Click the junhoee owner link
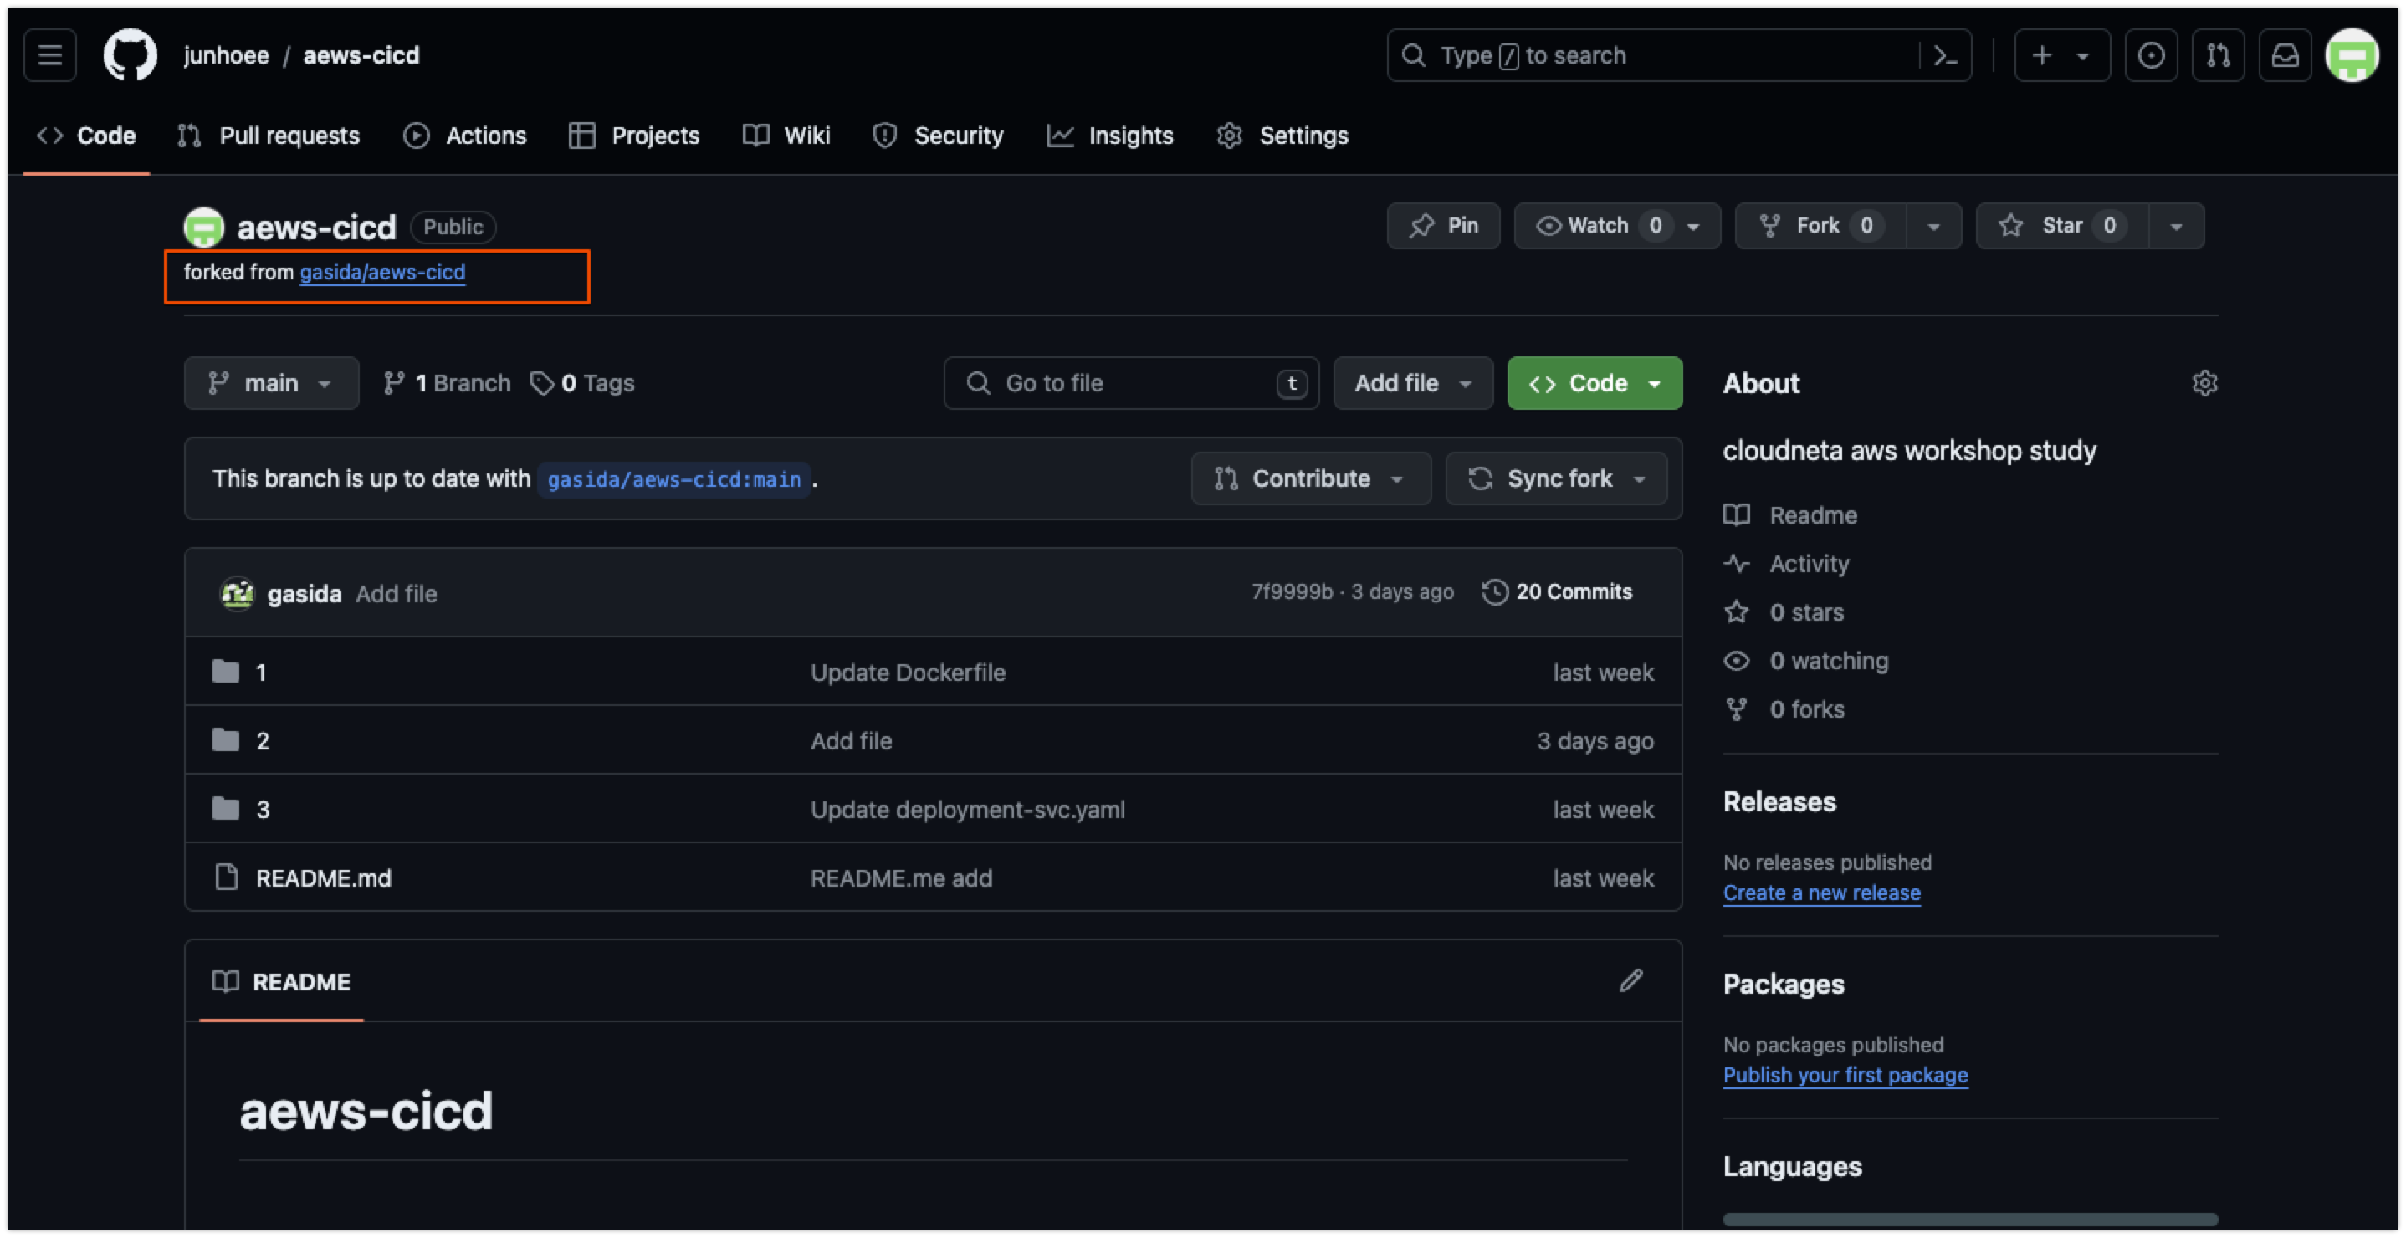 (227, 55)
